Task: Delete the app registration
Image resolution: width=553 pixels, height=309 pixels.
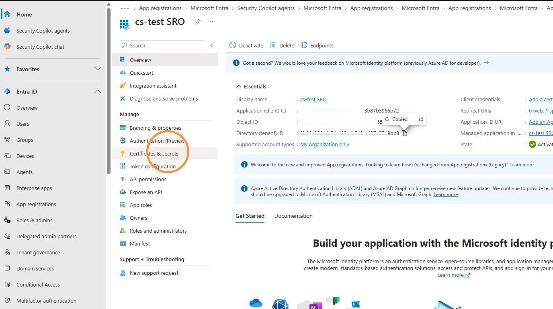Action: [282, 45]
